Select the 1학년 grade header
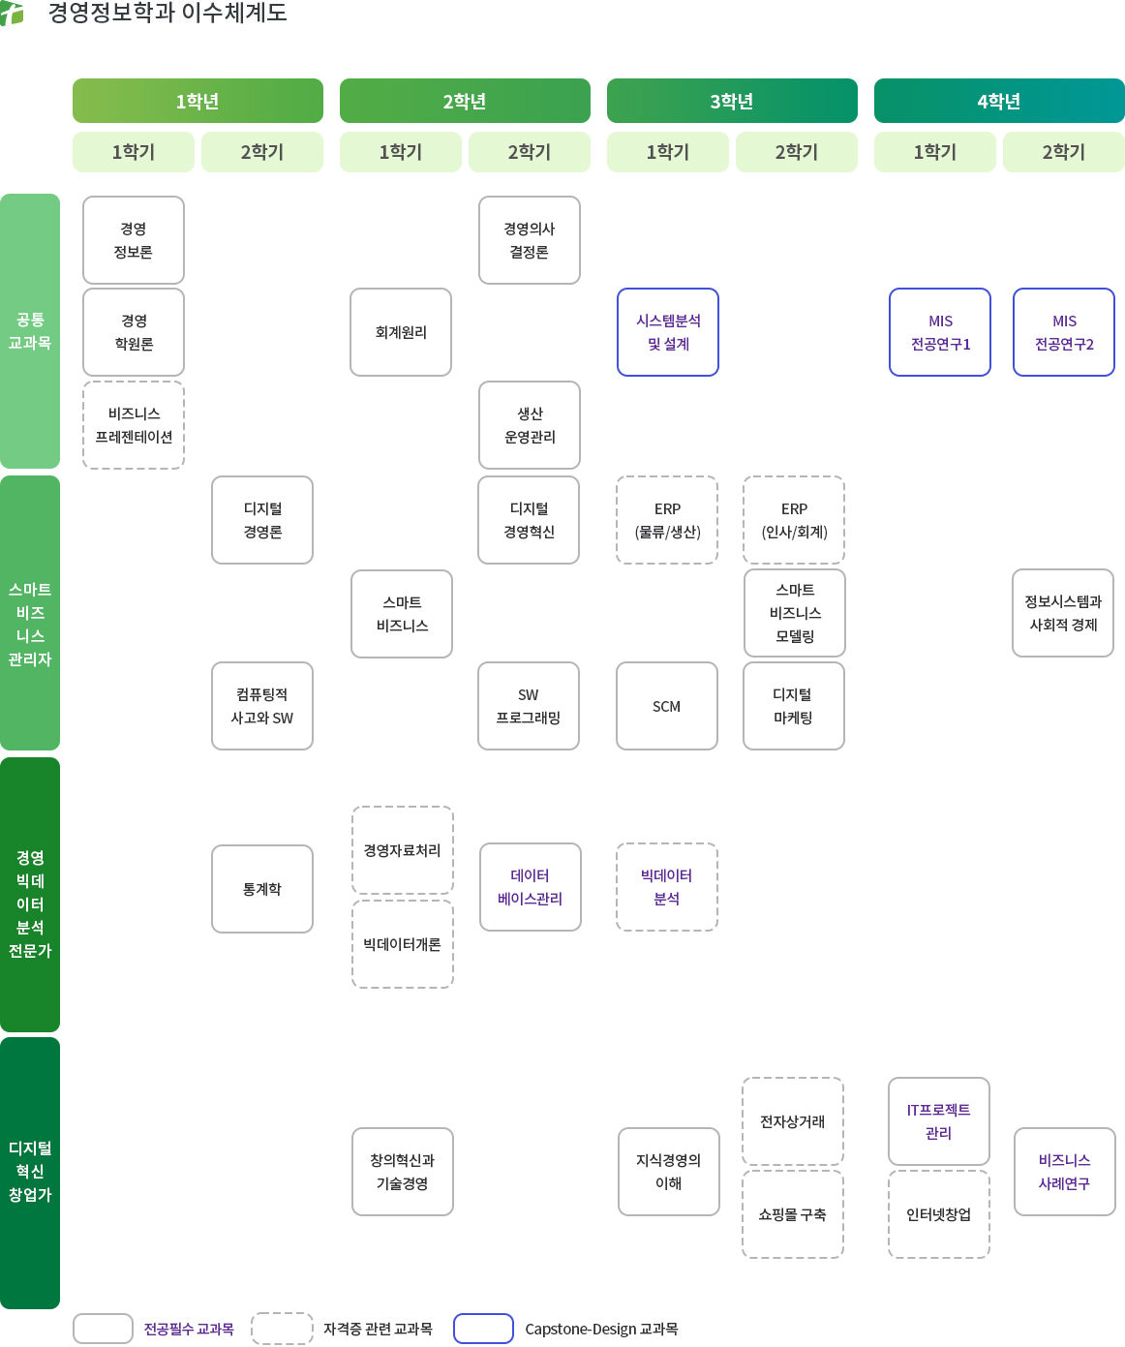The width and height of the screenshot is (1125, 1347). click(198, 101)
